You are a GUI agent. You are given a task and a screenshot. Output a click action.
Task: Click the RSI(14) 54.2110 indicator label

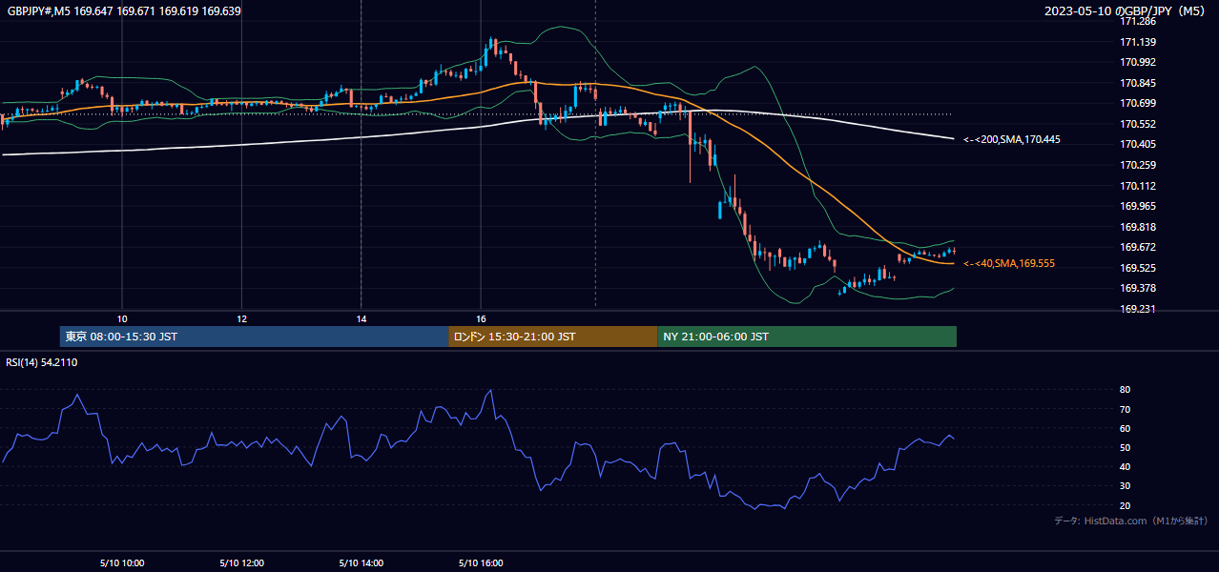(42, 362)
